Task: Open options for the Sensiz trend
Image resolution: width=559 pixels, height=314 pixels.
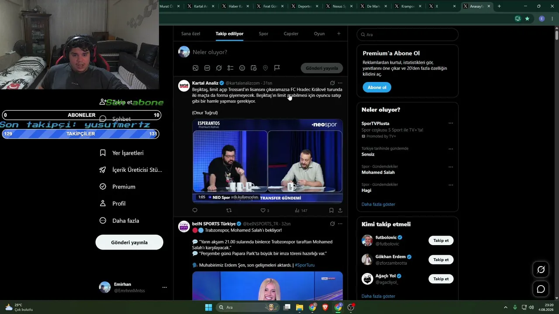Action: pos(451,149)
